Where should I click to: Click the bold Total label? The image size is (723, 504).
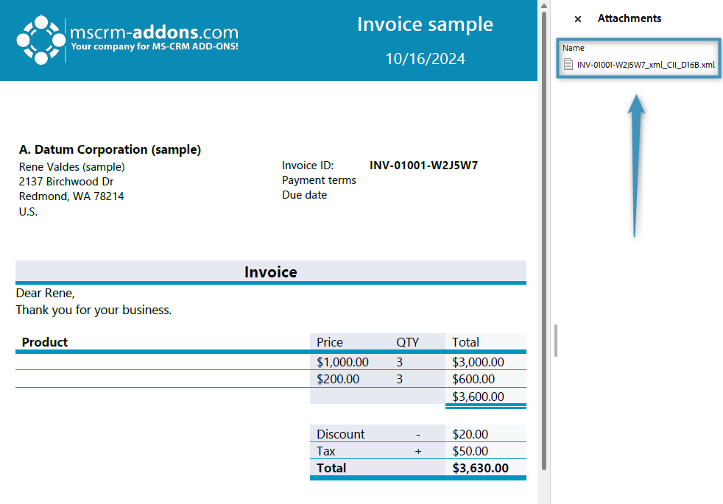[331, 468]
